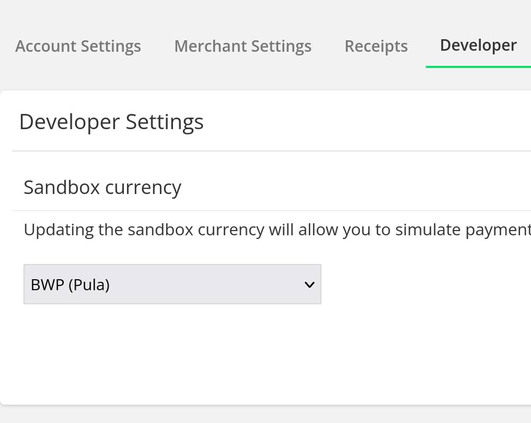Image resolution: width=531 pixels, height=423 pixels.
Task: Click the green underline below Developer
Action: [x=478, y=67]
